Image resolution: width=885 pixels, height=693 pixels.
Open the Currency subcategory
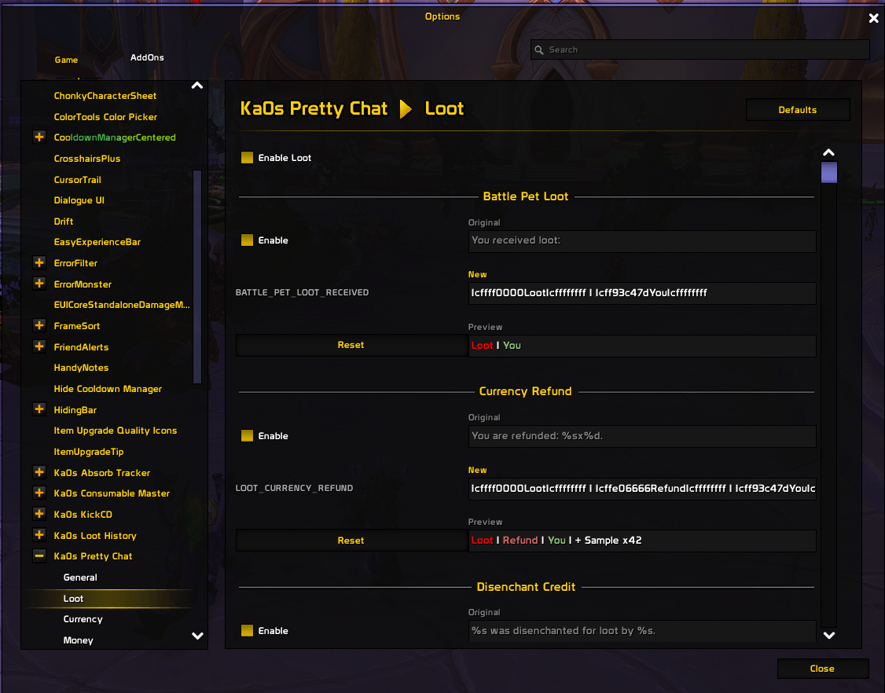pyautogui.click(x=83, y=619)
